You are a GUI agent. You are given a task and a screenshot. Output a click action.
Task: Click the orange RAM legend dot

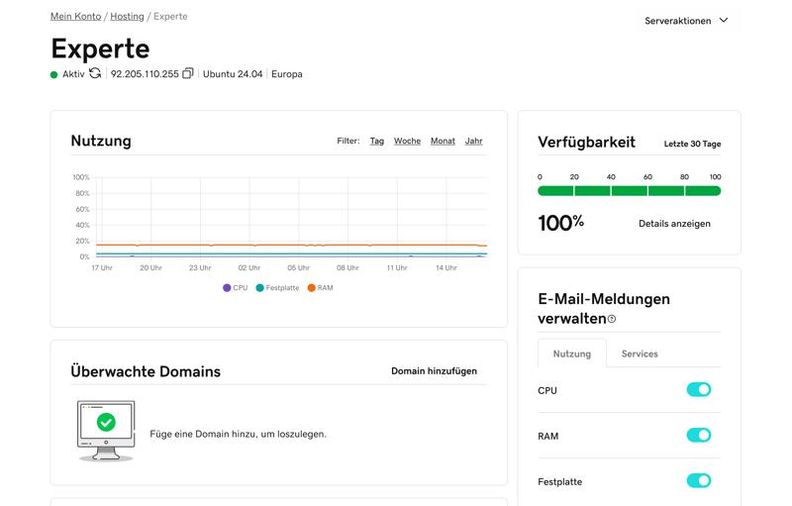pyautogui.click(x=311, y=288)
